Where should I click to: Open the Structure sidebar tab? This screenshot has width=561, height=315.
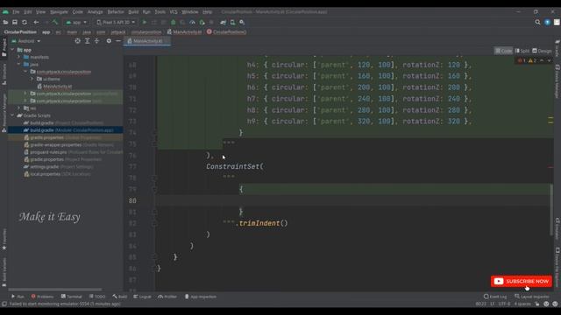4,74
